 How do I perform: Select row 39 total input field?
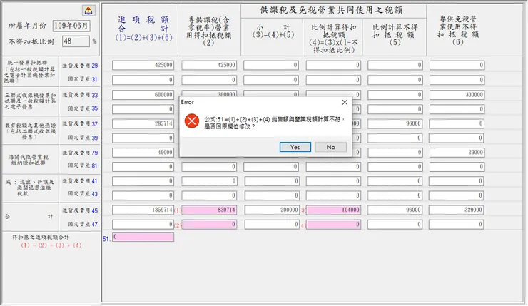pos(143,138)
